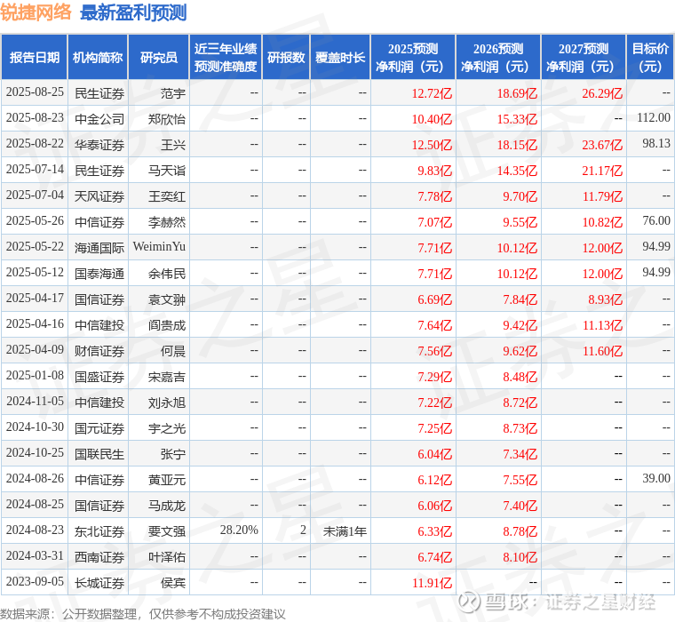
Task: Click the 9.83亿 profit value
Action: pyautogui.click(x=435, y=171)
